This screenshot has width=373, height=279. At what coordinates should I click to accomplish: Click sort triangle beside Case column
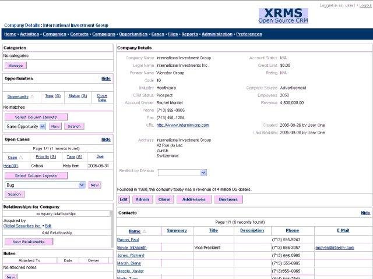[21, 158]
